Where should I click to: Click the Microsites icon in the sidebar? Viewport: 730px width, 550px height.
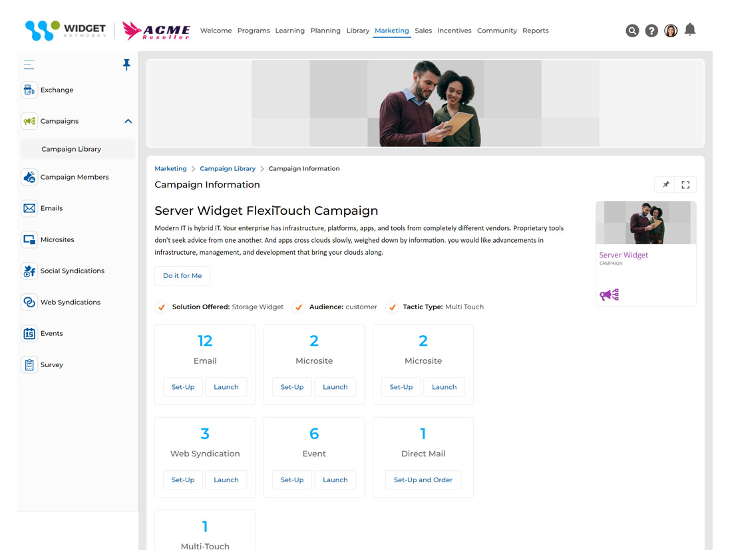click(29, 239)
